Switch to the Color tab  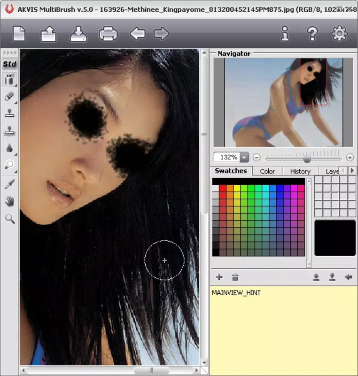pyautogui.click(x=267, y=171)
